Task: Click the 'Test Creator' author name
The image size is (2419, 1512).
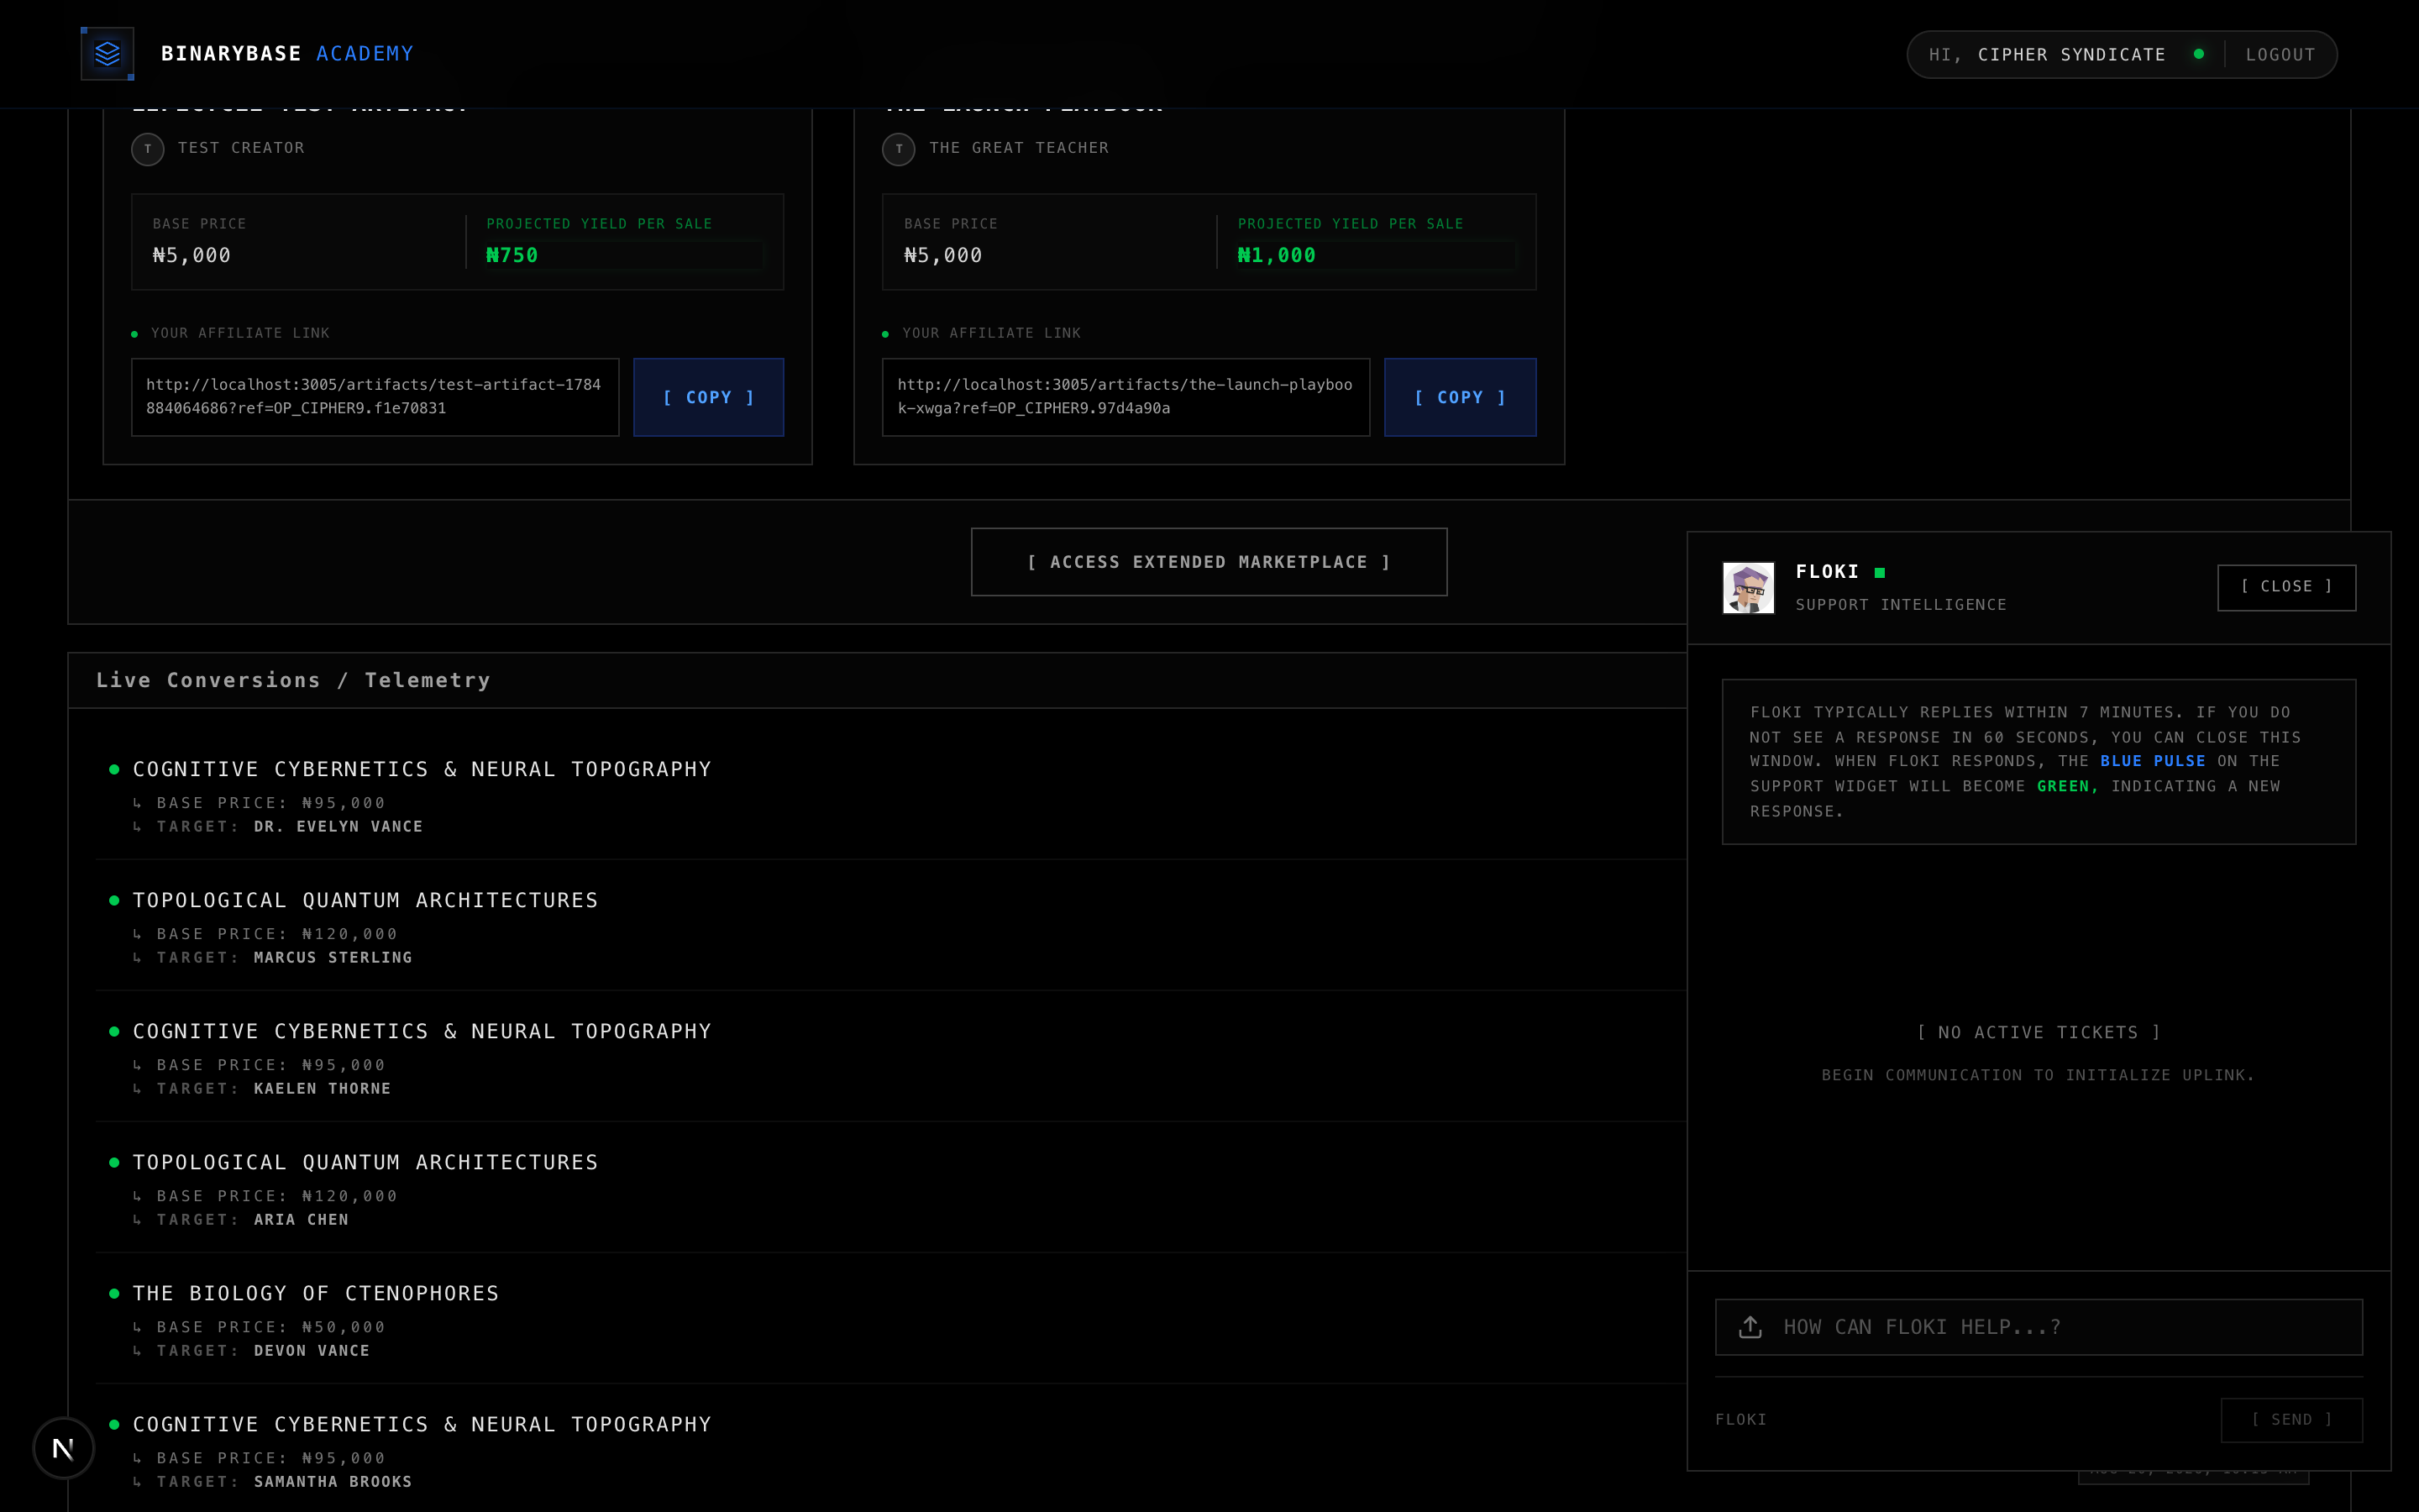Action: pos(241,148)
